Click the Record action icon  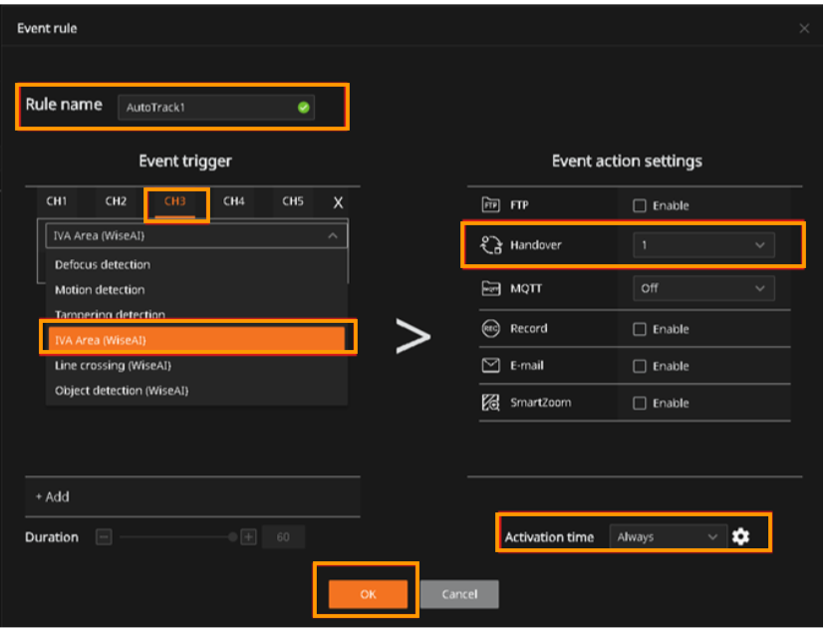(490, 328)
